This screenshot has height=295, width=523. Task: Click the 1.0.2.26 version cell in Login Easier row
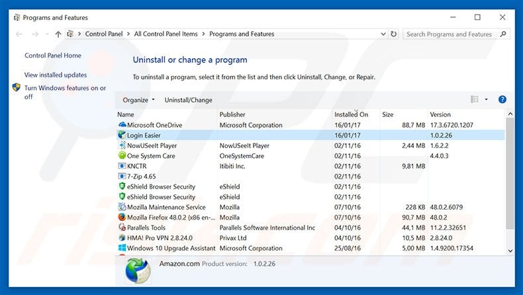click(x=441, y=135)
